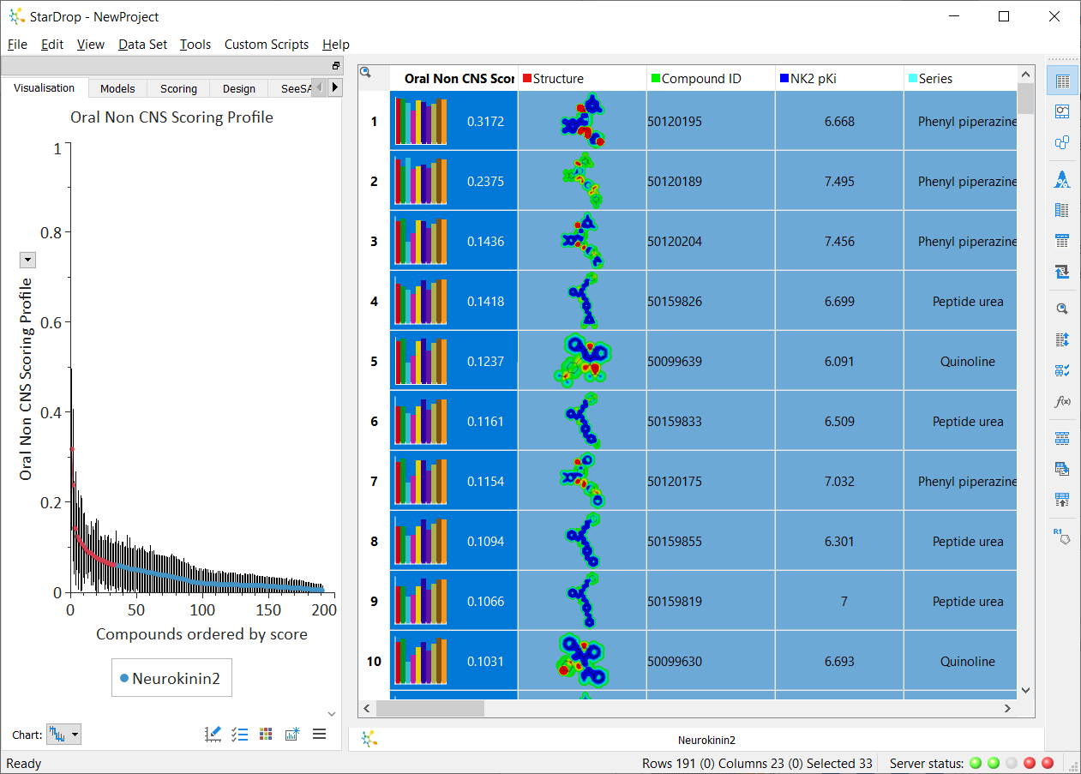Click the structure thumbnail for compound 50099639

point(583,361)
